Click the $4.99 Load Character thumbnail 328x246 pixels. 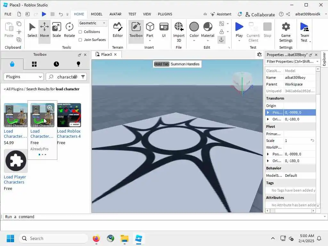16,115
